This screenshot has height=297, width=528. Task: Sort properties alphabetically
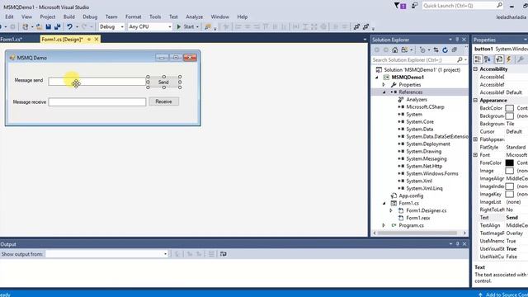(488, 59)
